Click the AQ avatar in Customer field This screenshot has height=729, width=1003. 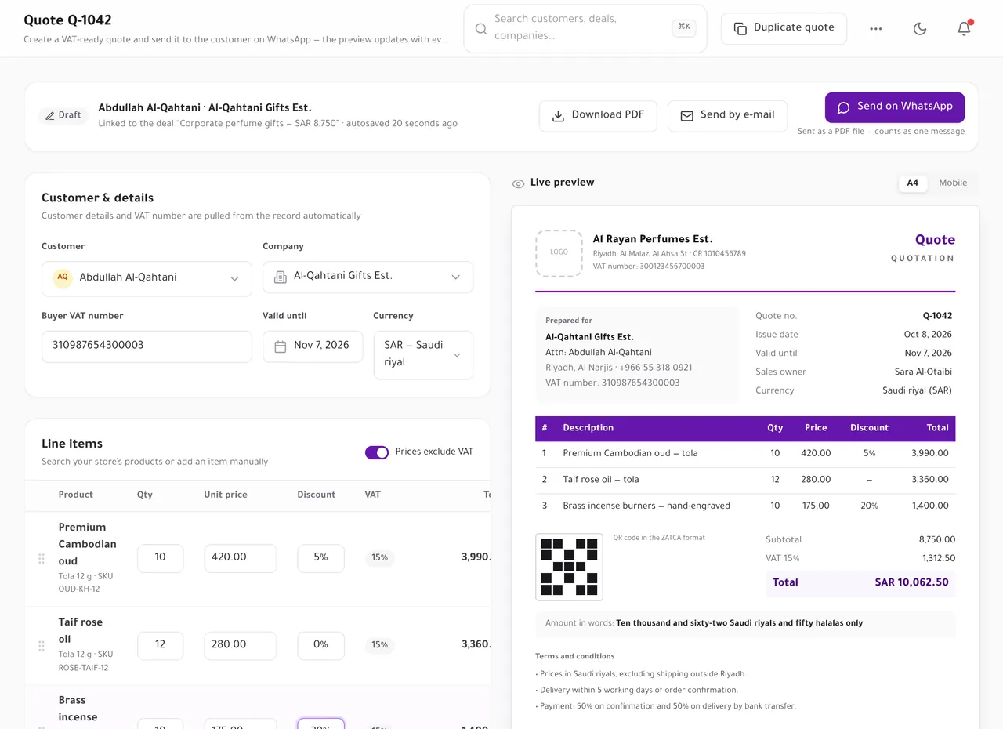[x=63, y=277]
